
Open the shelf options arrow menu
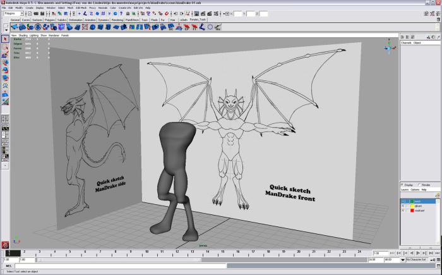pos(6,30)
